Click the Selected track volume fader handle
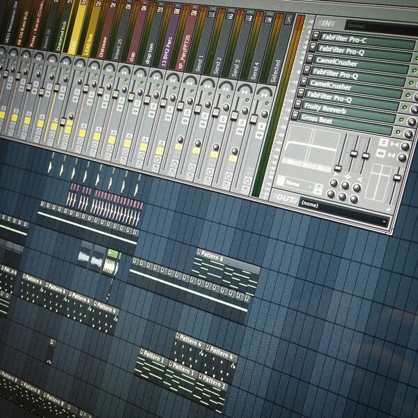Image resolution: width=418 pixels, height=418 pixels. [254, 118]
